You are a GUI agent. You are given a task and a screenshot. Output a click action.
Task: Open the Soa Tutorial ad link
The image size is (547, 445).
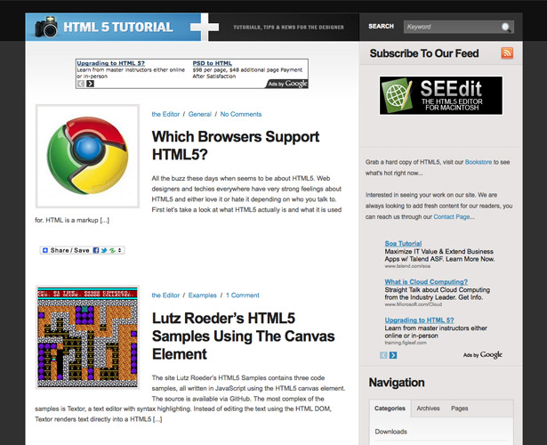point(403,244)
